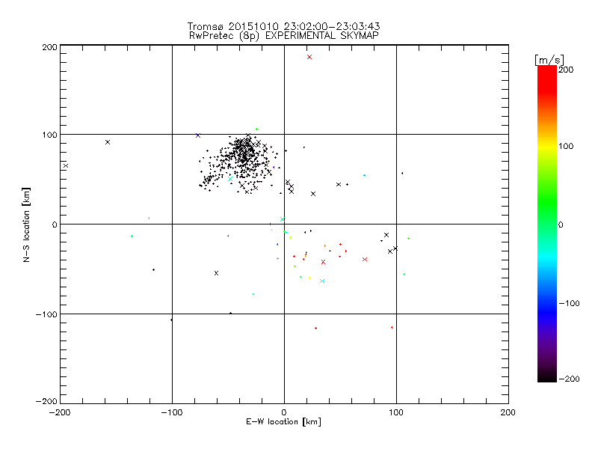Click the y-axis '-100' tick label
Screen dimensions: 598x449
click(x=46, y=314)
